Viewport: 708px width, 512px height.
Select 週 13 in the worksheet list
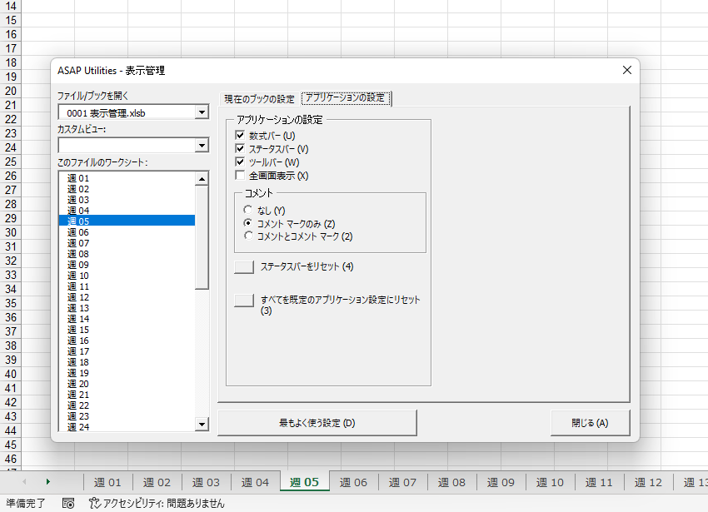point(127,308)
